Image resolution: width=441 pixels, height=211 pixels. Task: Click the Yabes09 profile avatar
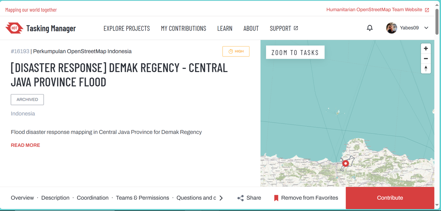[391, 28]
